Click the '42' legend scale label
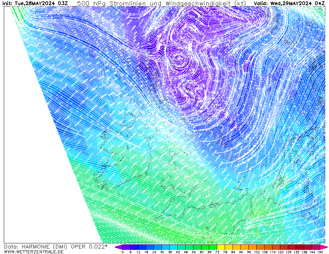Screen dimensions: 329x254 178,252
